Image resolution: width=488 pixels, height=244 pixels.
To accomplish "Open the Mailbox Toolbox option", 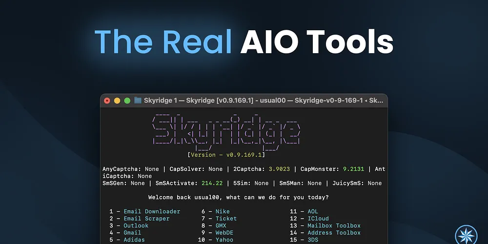I will [334, 225].
